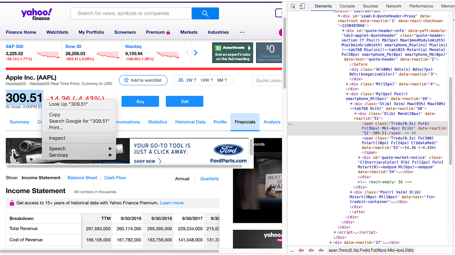This screenshot has height=255, width=455.
Task: Click the Yahoo Finance logo
Action: click(x=36, y=14)
